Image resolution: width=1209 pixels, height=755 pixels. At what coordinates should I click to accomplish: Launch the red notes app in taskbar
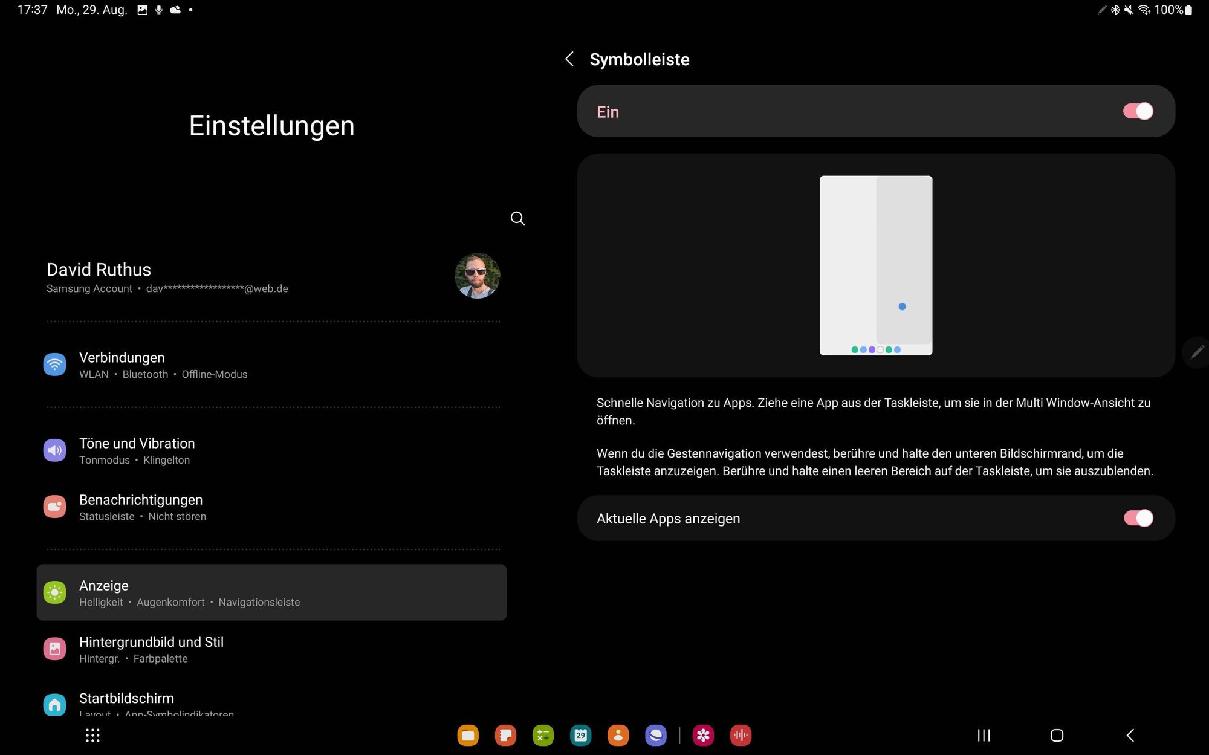tap(505, 735)
